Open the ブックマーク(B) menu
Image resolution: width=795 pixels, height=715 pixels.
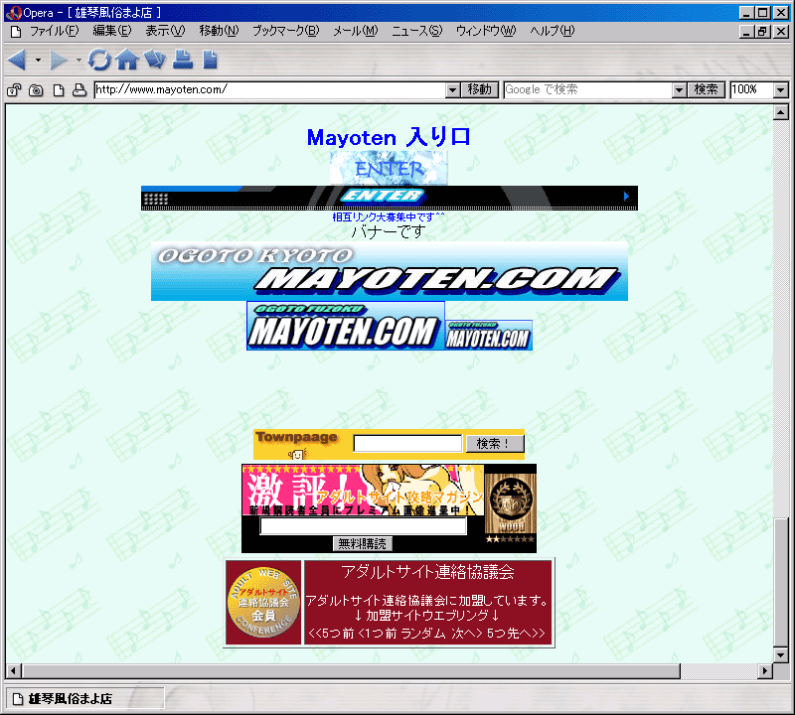click(286, 31)
